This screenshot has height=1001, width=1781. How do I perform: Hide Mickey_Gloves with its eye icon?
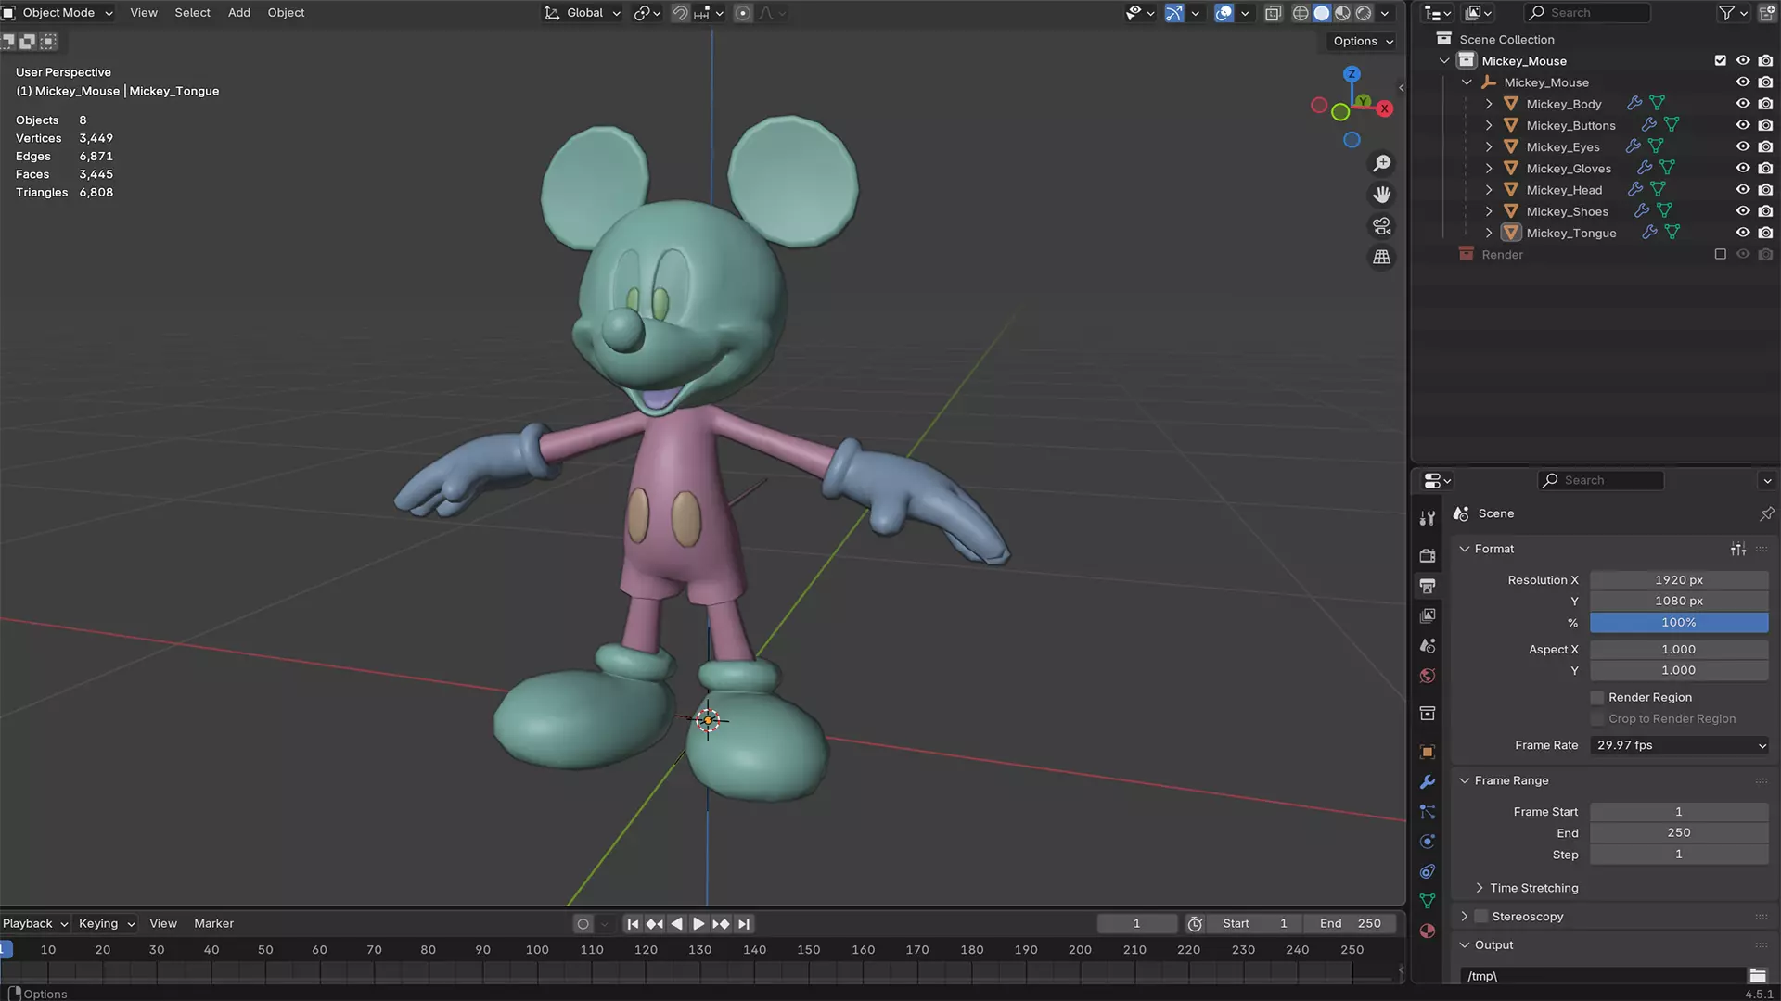1743,169
